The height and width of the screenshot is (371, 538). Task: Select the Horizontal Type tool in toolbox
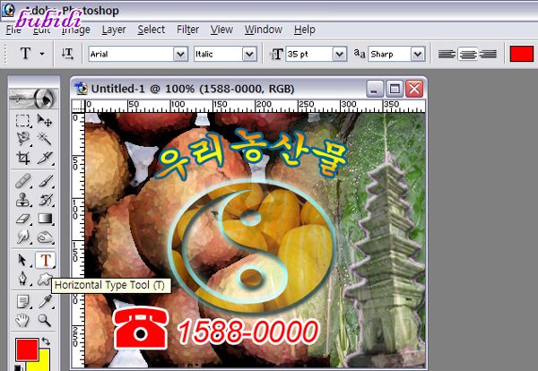(x=45, y=260)
